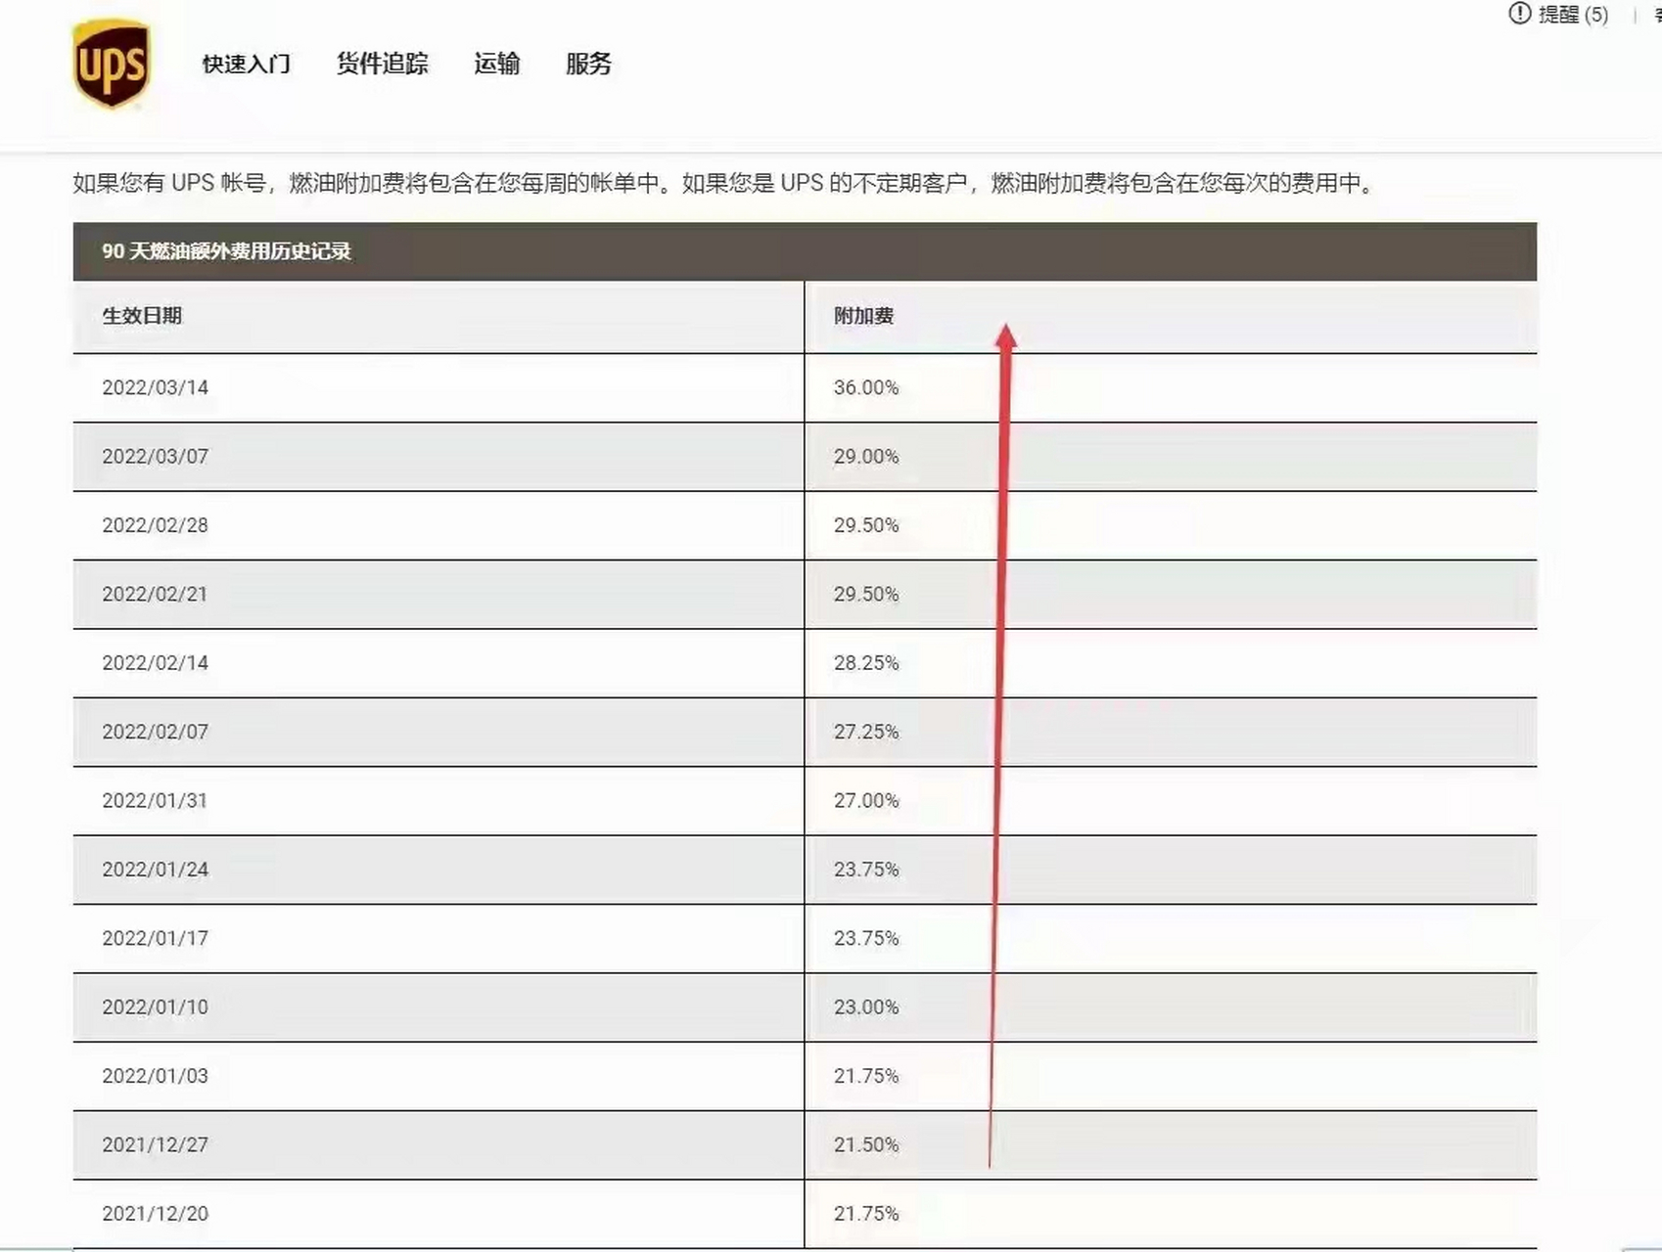Select the date 2022/01/31
Image resolution: width=1662 pixels, height=1252 pixels.
coord(156,800)
